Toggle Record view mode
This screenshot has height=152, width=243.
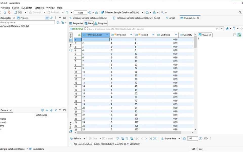coord(71,127)
